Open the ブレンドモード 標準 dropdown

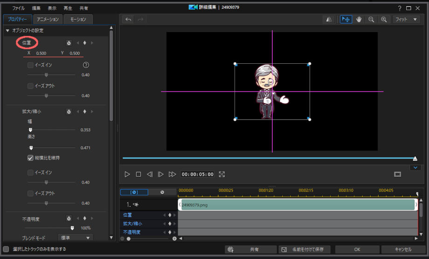click(75, 238)
